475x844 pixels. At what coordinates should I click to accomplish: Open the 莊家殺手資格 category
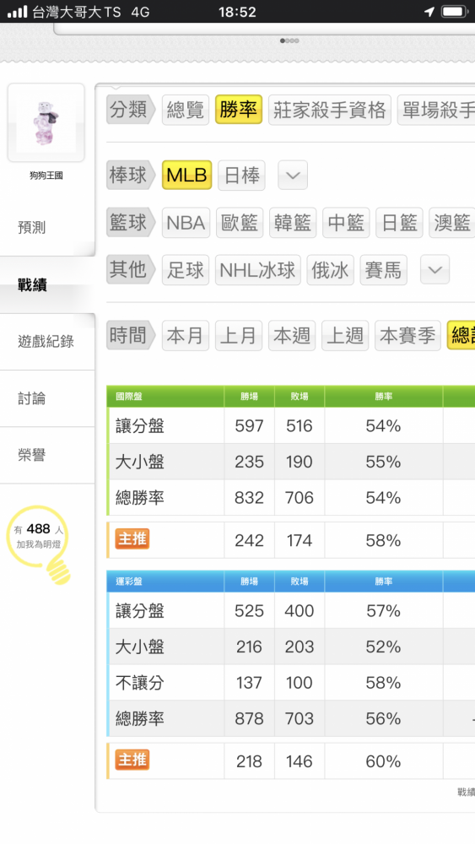pos(329,110)
